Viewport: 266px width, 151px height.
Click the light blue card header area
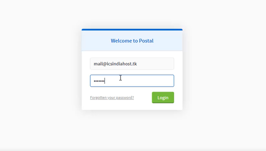[x=132, y=41]
